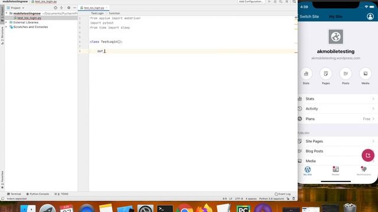Open the Activity row in WordPress app
This screenshot has width=378, height=212.
pos(338,108)
